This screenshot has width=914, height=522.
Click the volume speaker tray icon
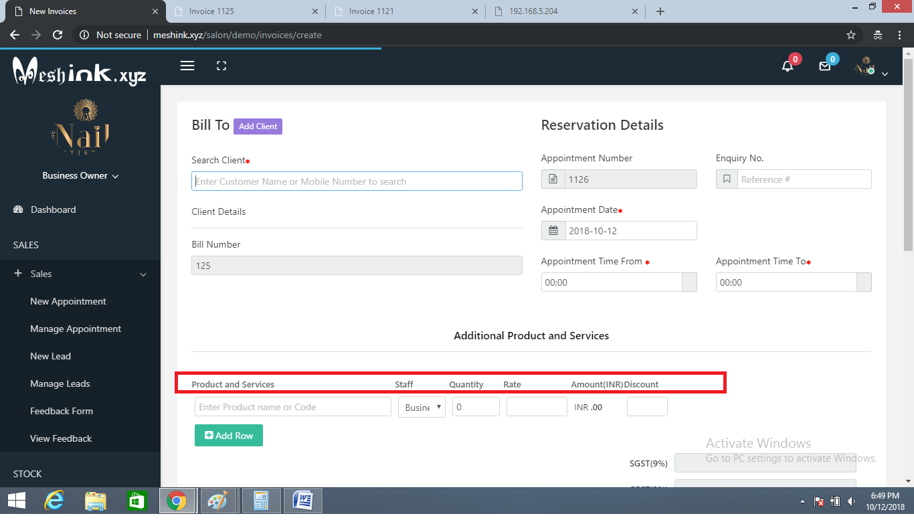(851, 501)
